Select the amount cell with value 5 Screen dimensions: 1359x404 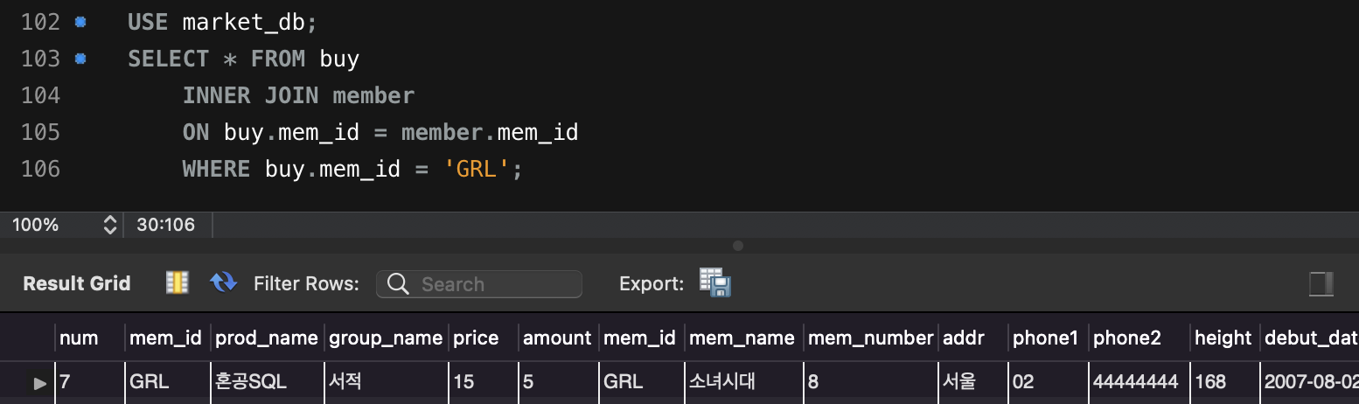point(558,382)
